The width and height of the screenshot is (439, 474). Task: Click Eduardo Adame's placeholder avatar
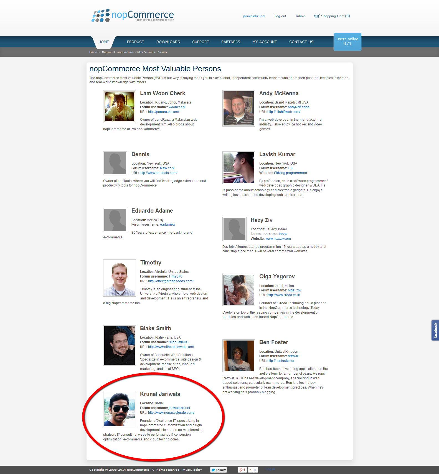tap(115, 220)
